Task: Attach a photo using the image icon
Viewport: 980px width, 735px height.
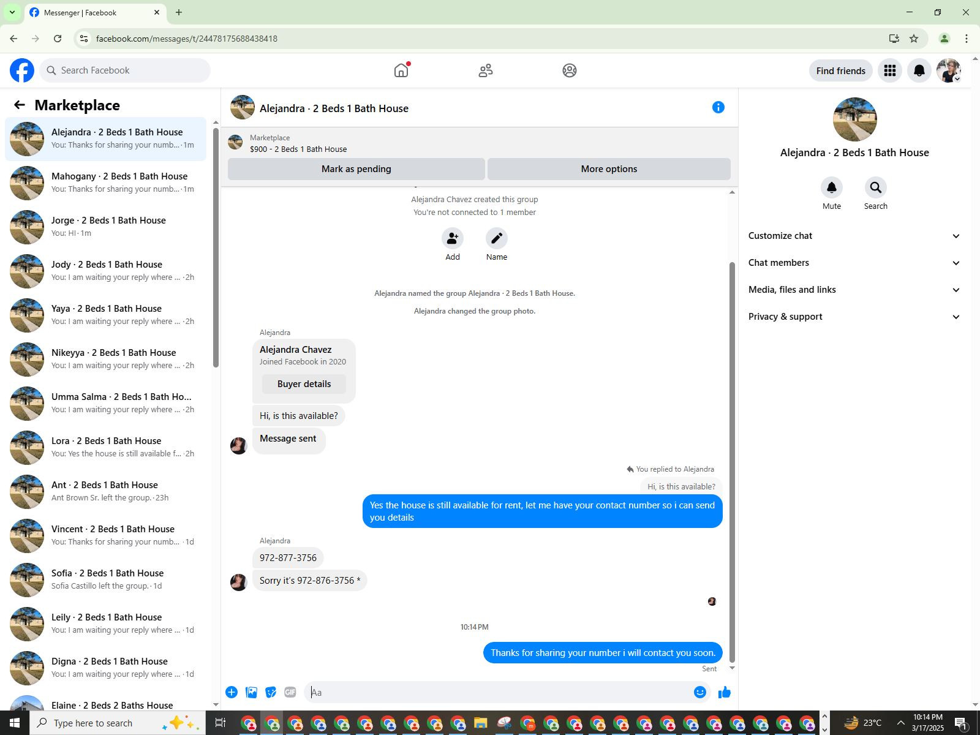Action: click(x=251, y=692)
